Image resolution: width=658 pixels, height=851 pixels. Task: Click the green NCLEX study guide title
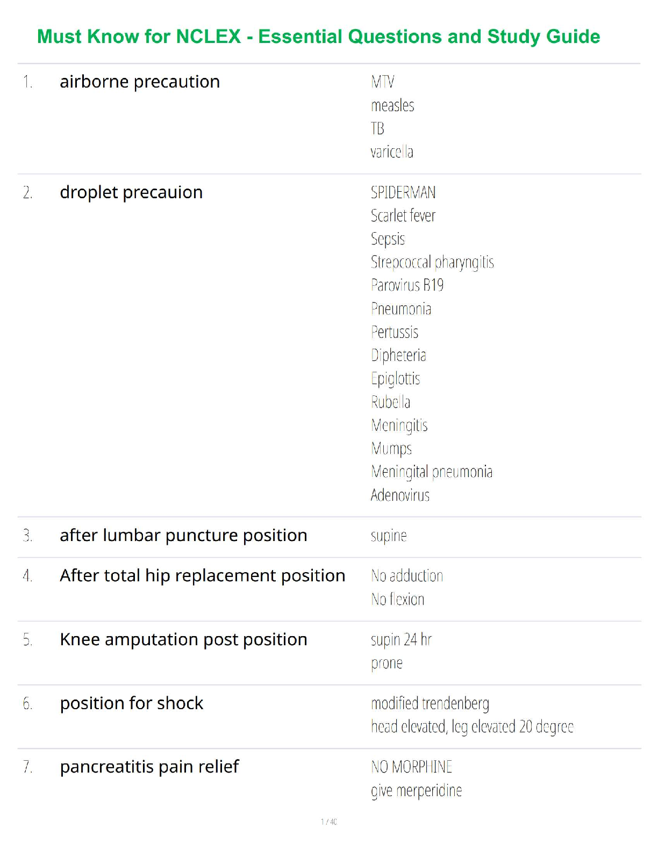coord(318,37)
